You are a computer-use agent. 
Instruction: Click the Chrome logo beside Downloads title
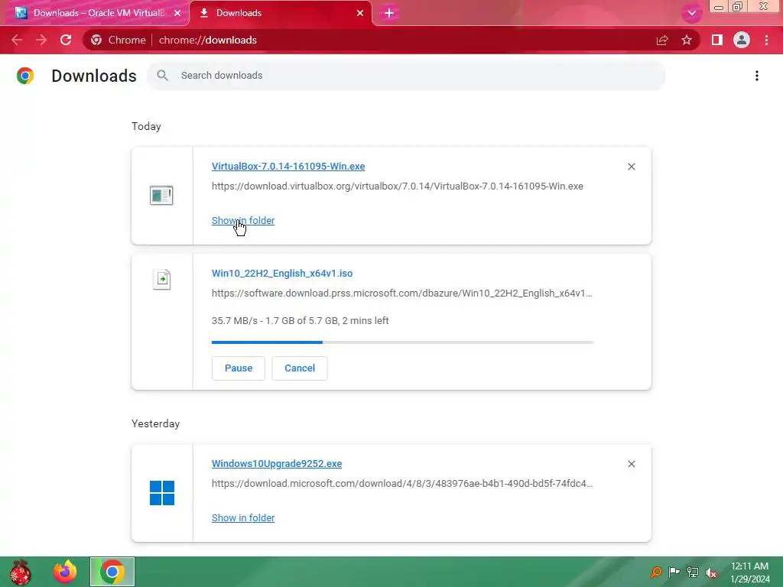(25, 76)
